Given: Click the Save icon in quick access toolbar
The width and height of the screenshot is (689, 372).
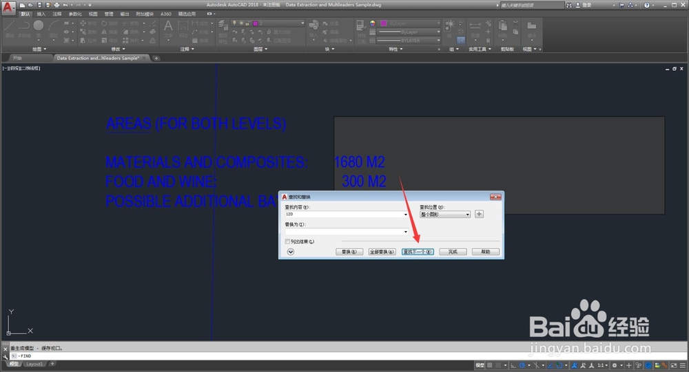Looking at the screenshot, I should tap(39, 6).
